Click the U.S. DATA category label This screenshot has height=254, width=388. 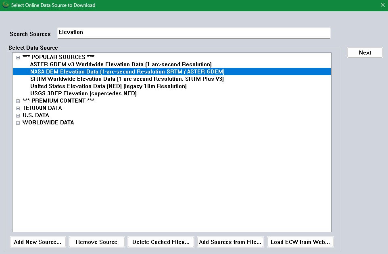coord(35,115)
